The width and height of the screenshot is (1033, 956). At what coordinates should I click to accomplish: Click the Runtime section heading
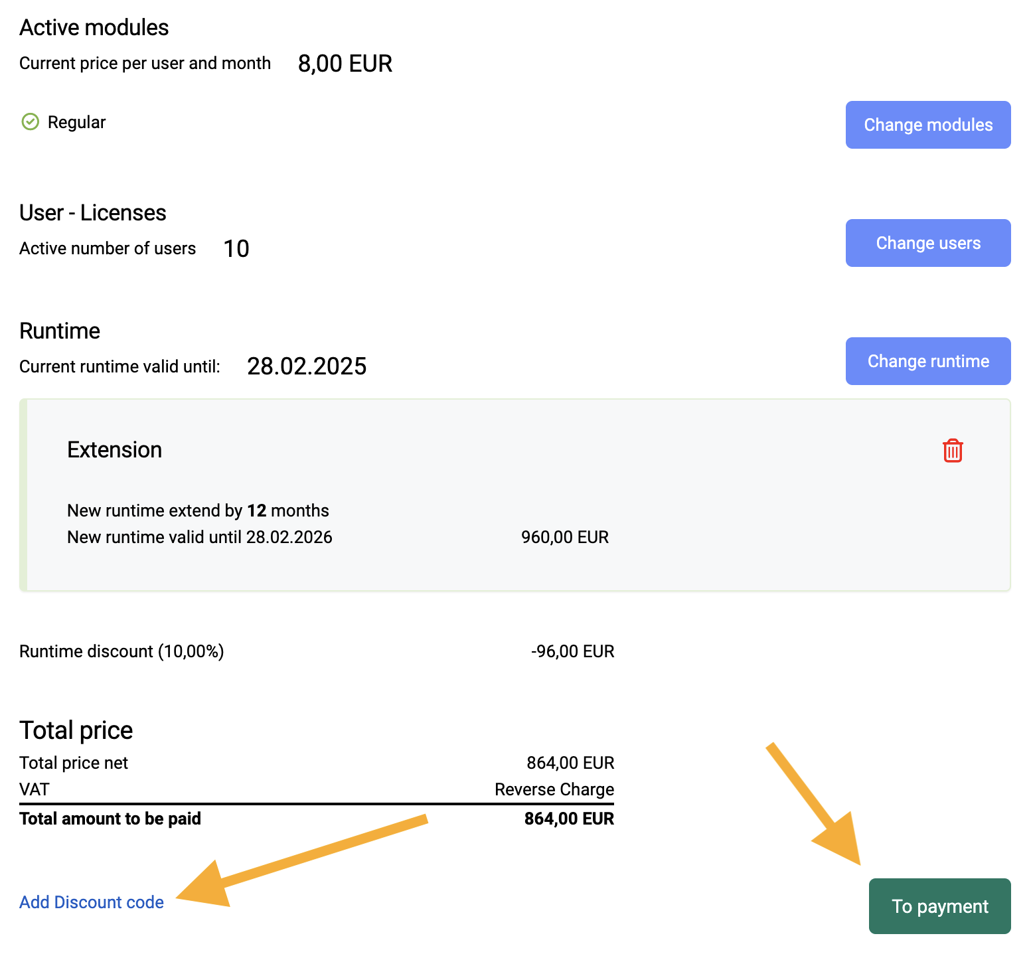pos(60,331)
